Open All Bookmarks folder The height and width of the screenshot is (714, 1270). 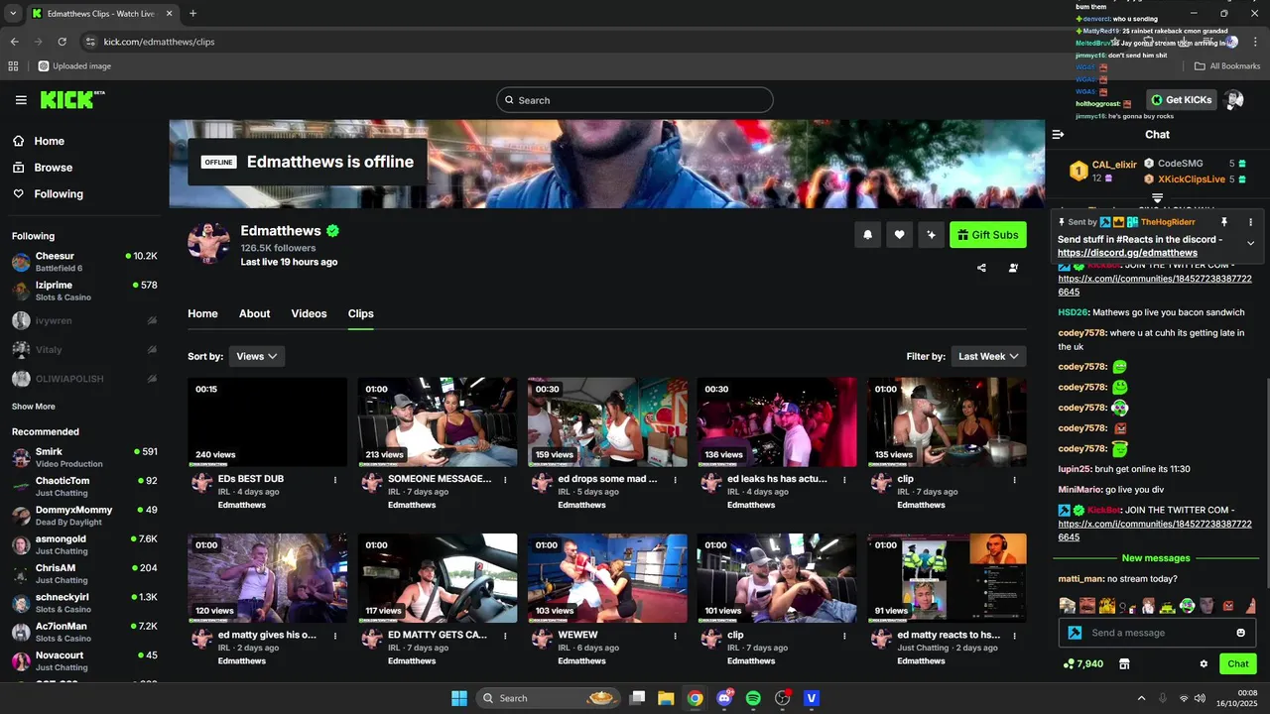(x=1227, y=66)
